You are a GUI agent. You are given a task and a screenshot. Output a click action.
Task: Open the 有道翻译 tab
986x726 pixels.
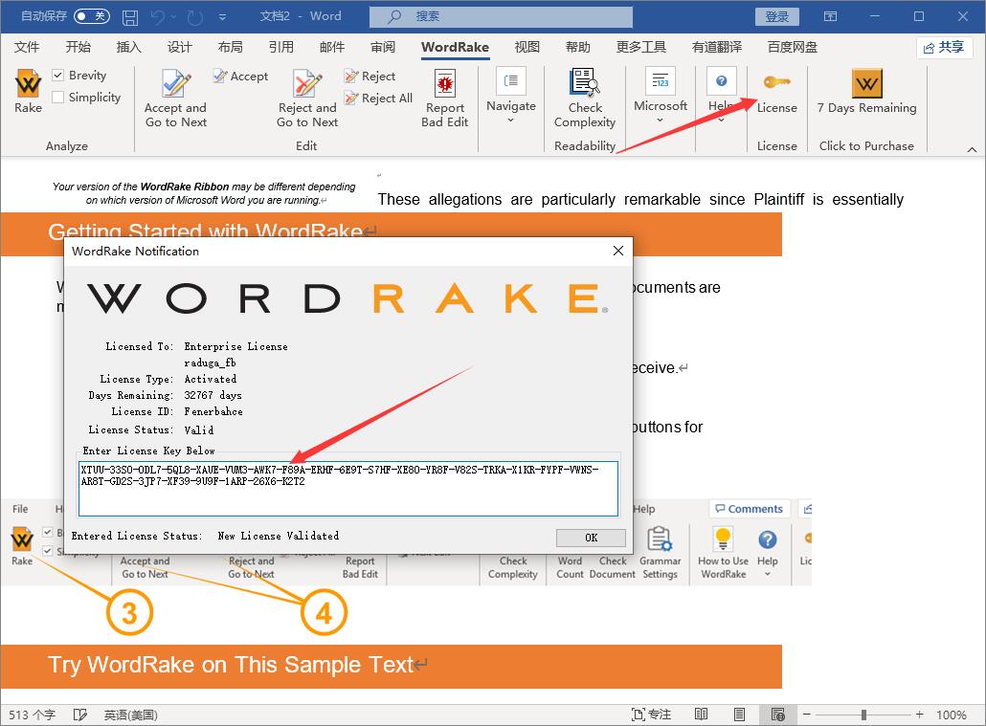[717, 47]
